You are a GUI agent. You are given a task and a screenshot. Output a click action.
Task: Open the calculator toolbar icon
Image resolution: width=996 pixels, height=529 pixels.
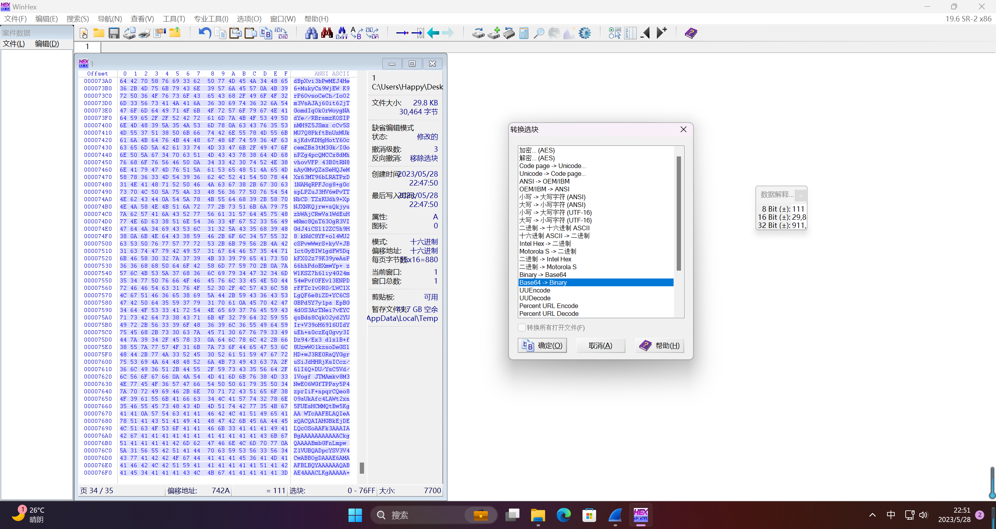click(524, 33)
